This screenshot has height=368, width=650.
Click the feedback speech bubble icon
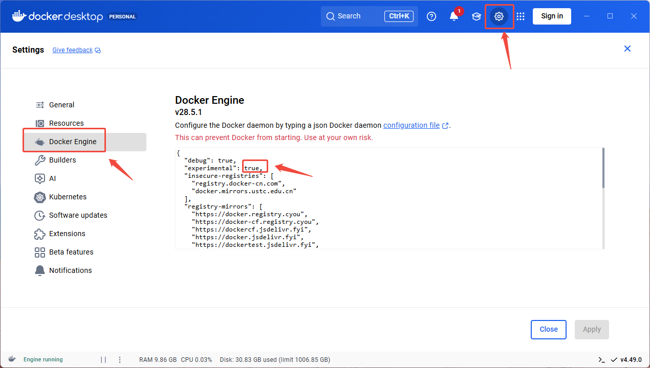[x=98, y=51]
